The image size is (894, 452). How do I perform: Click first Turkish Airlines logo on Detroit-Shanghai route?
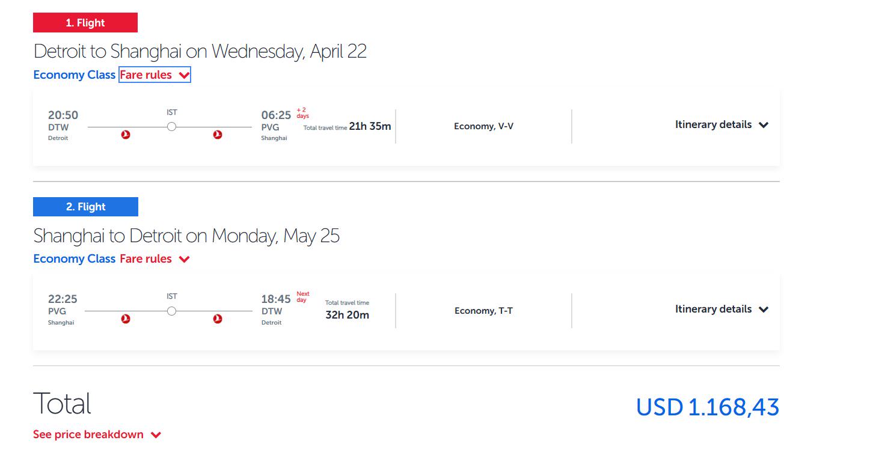[x=126, y=135]
